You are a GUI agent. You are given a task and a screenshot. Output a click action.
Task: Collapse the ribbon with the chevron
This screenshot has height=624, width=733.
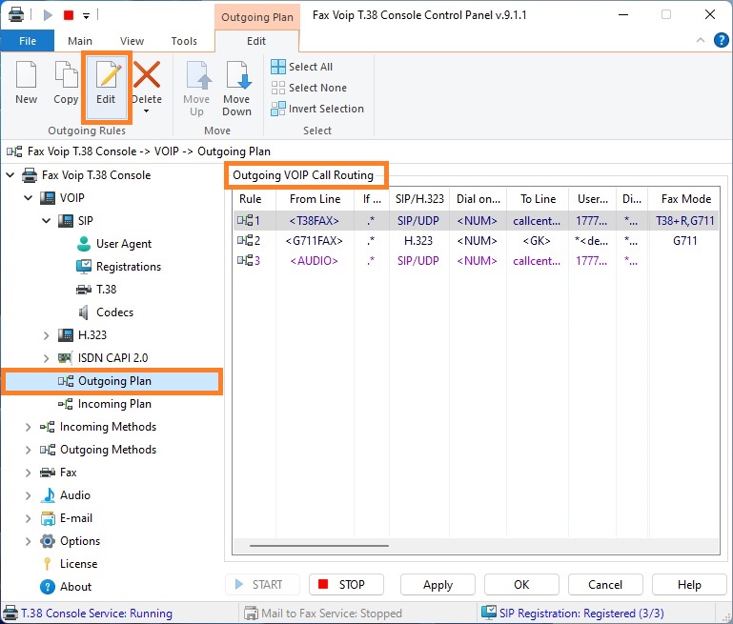click(x=701, y=40)
